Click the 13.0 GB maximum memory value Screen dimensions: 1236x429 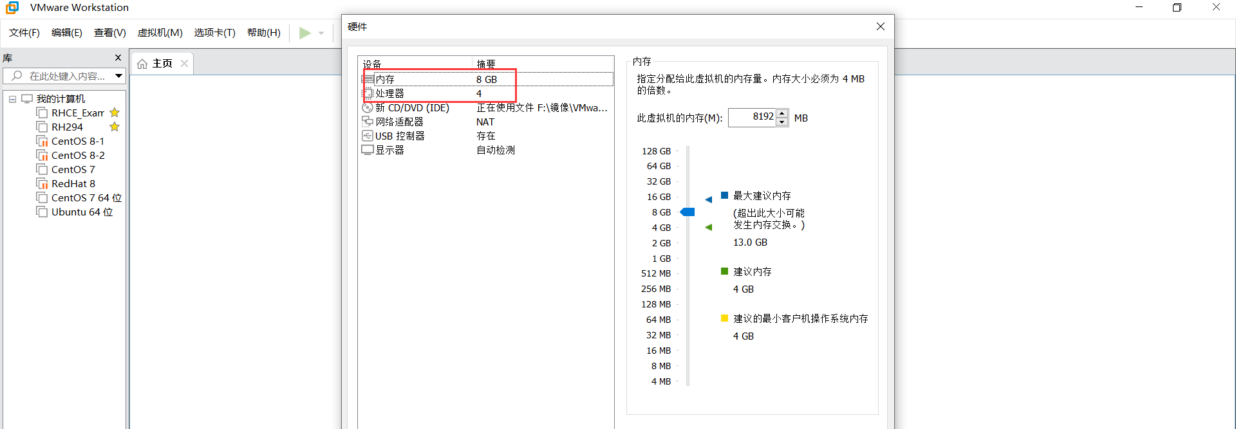pyautogui.click(x=750, y=242)
